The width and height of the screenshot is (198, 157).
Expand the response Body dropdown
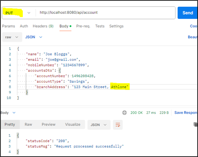click(x=8, y=113)
